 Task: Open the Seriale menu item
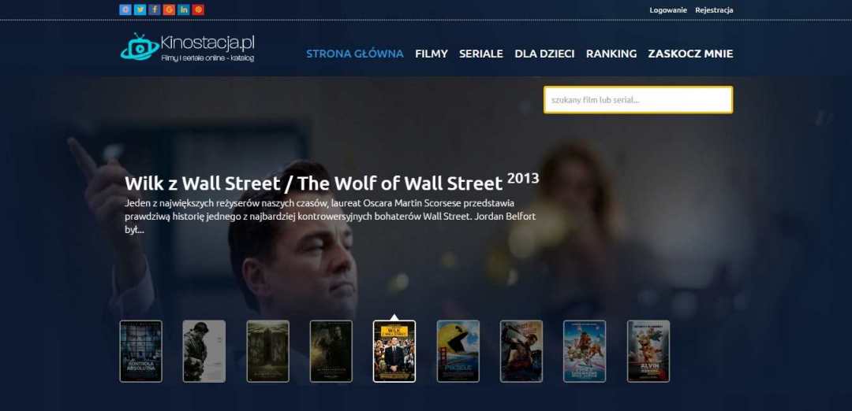click(481, 54)
